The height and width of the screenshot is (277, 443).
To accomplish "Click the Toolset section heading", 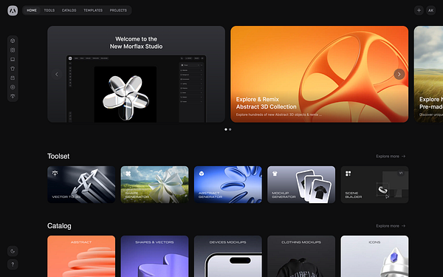I will tap(58, 157).
